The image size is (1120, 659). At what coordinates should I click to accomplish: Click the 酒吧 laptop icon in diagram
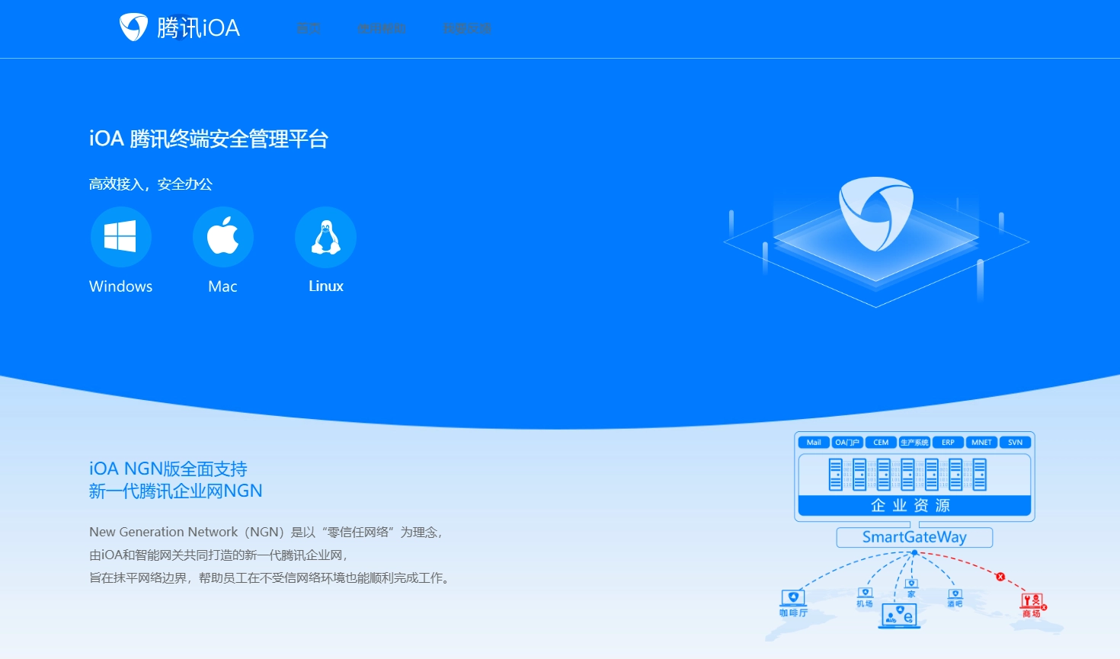tap(955, 593)
